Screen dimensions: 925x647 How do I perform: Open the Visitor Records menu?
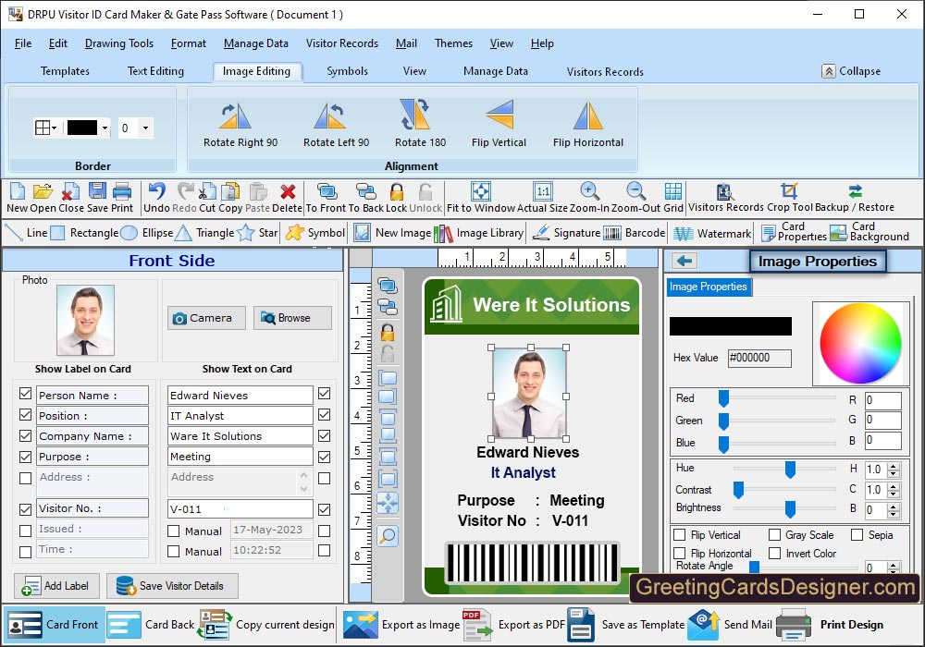coord(342,43)
